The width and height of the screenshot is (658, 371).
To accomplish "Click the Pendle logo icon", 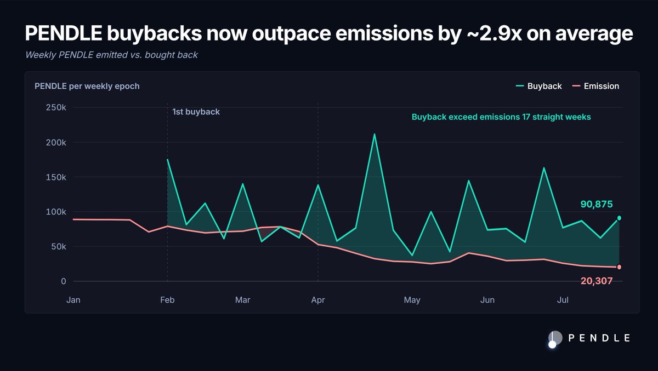I will pyautogui.click(x=555, y=339).
